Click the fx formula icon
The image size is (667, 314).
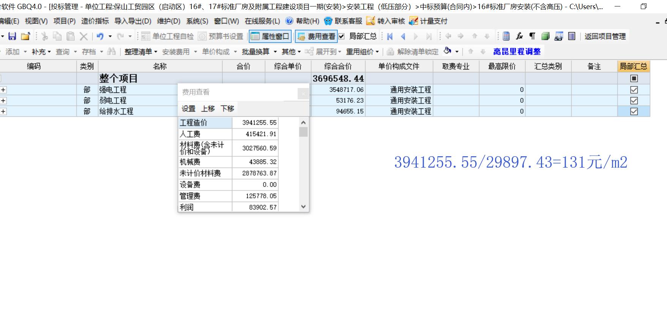[x=519, y=36]
